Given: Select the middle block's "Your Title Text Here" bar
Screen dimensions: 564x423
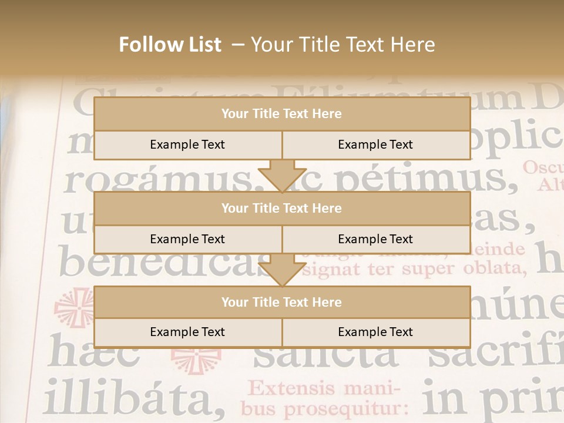Looking at the screenshot, I should (282, 208).
